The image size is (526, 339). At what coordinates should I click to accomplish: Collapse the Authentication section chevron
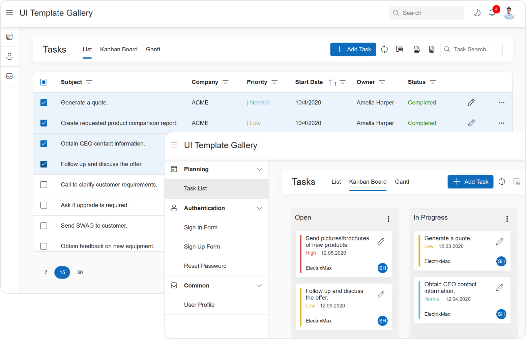259,208
